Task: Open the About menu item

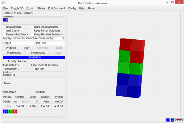Action: tap(91, 8)
